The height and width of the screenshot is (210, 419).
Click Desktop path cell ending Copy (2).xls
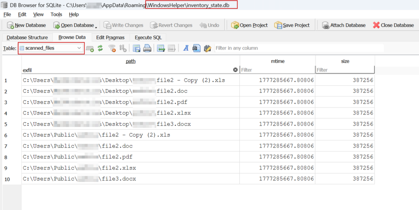[x=131, y=80]
